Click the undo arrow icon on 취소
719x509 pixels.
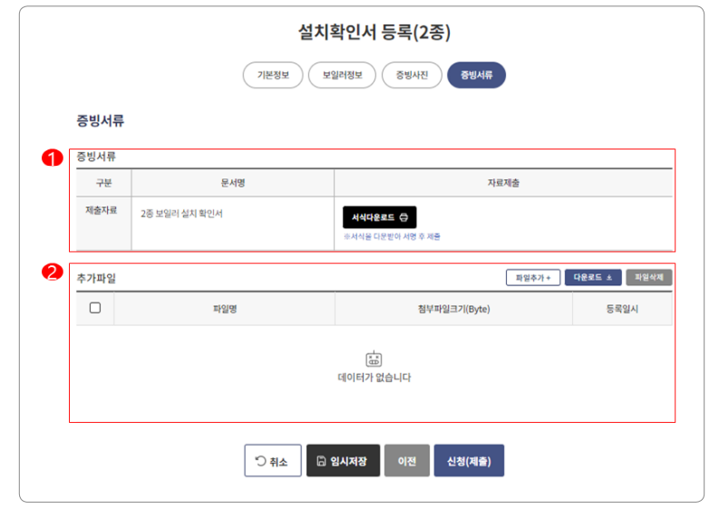pyautogui.click(x=260, y=461)
